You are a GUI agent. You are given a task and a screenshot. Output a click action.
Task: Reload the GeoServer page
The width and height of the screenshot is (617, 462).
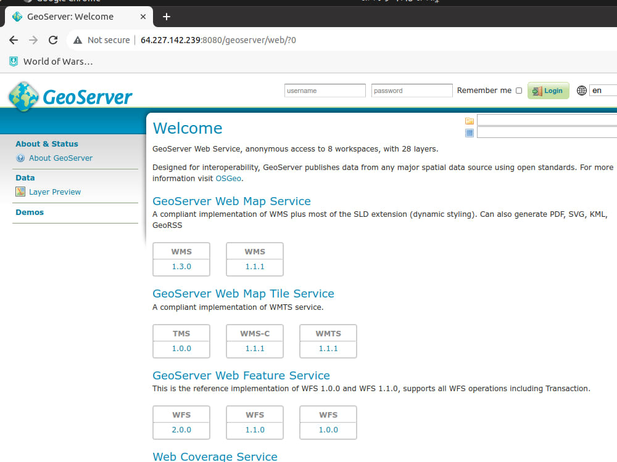point(53,40)
